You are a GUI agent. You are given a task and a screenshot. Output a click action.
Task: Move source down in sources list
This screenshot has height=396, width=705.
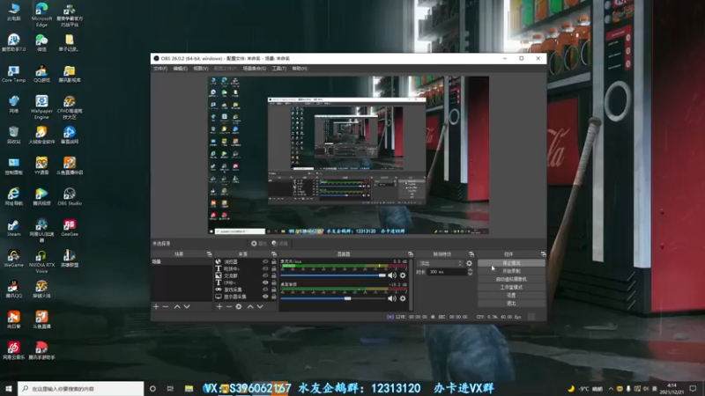pos(260,306)
